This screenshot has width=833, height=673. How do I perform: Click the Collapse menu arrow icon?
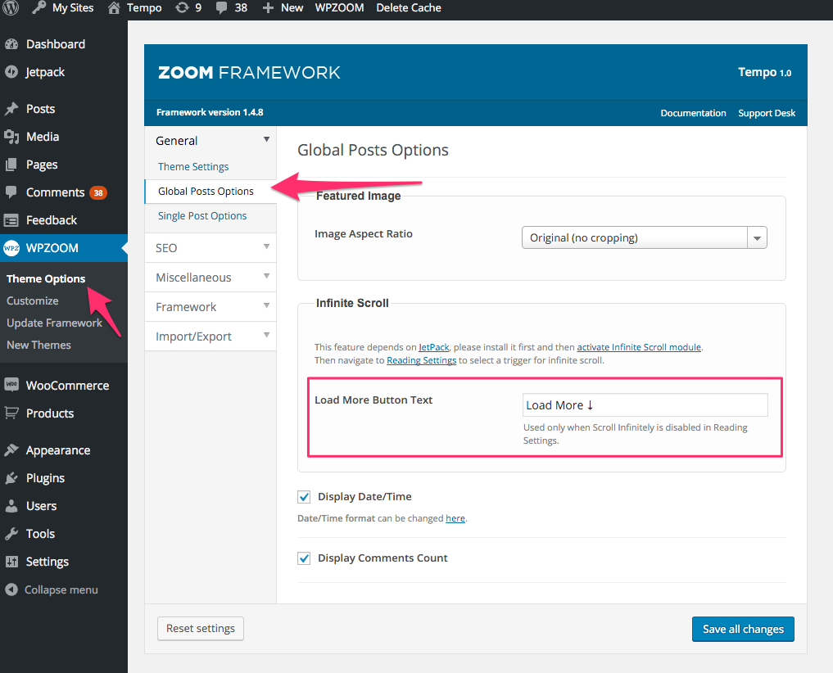click(x=11, y=589)
